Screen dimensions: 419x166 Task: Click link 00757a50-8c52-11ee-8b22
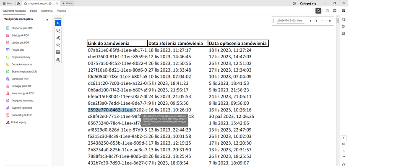(117, 64)
